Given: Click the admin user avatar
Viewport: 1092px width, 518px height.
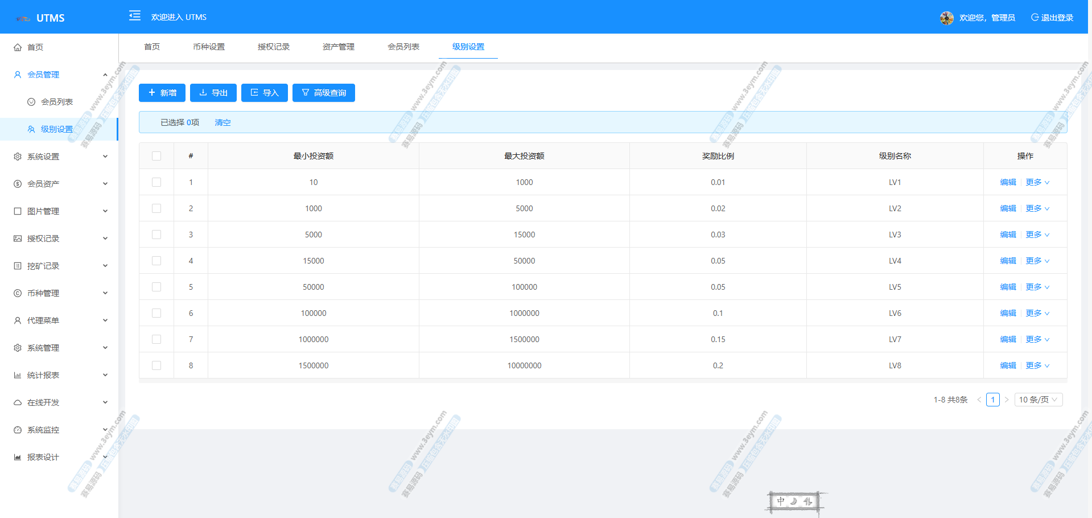Looking at the screenshot, I should coord(946,18).
